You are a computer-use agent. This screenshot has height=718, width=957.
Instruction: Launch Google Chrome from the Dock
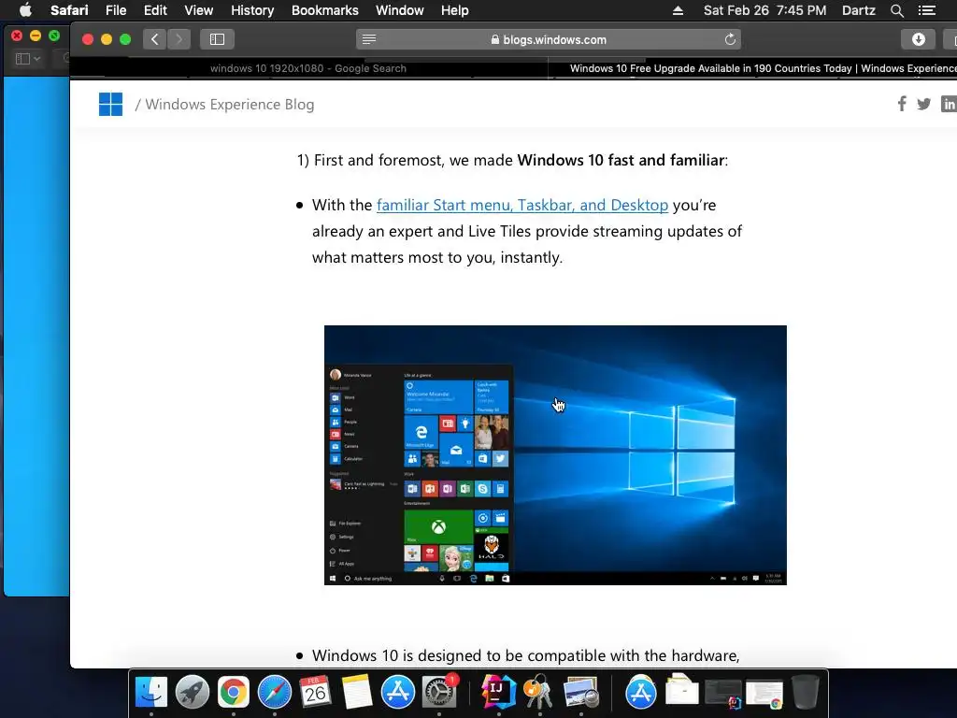coord(233,692)
